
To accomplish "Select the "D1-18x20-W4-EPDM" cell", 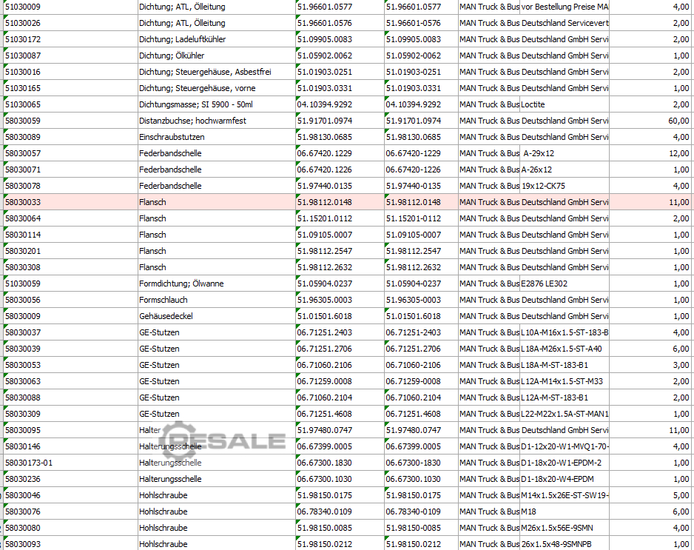I will [x=558, y=479].
